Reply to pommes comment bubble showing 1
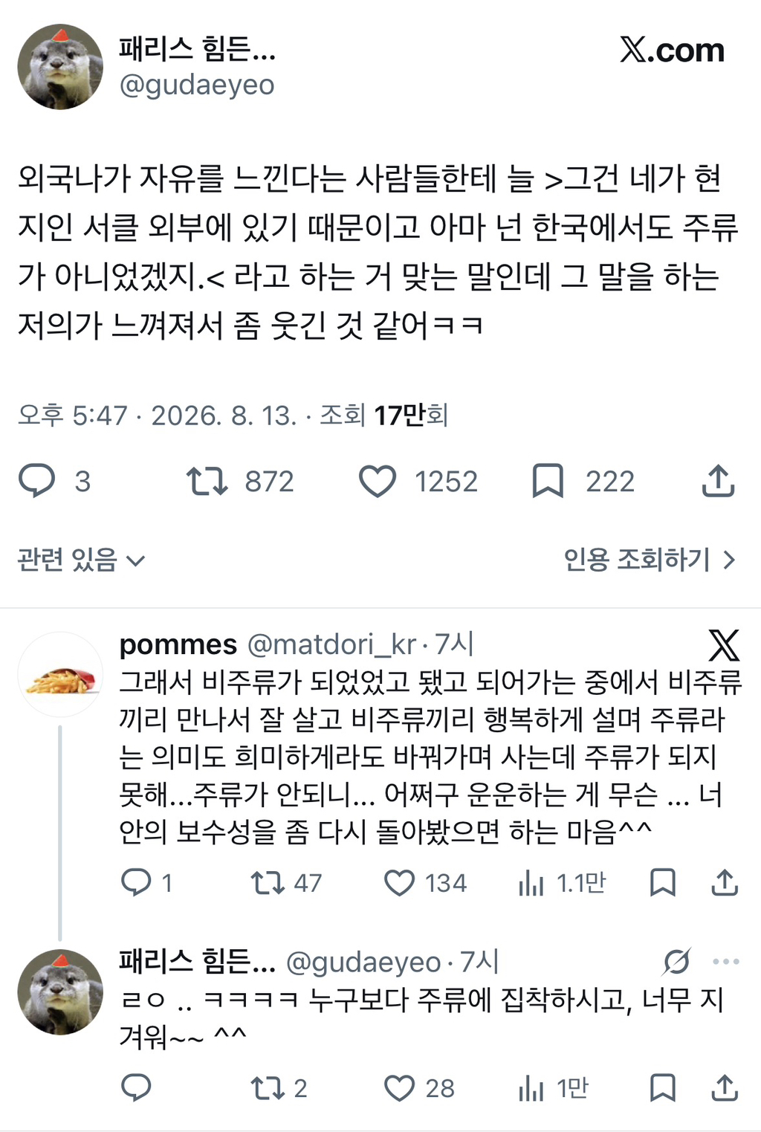This screenshot has height=1132, width=761. (x=136, y=882)
